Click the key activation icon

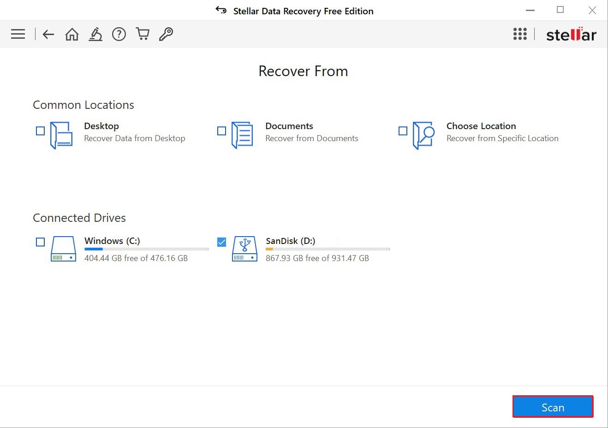166,34
